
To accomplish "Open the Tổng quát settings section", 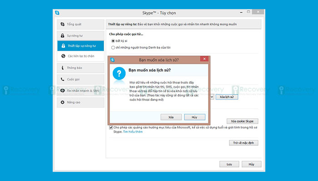I will click(80, 24).
